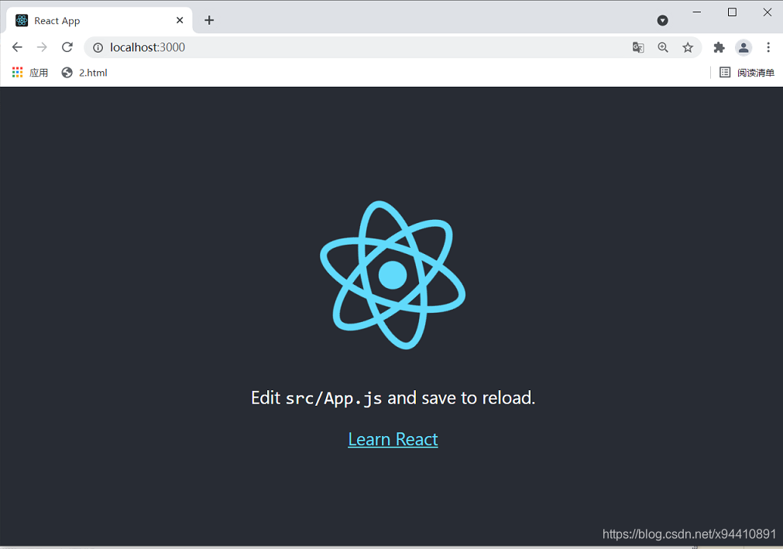Image resolution: width=783 pixels, height=549 pixels.
Task: Open the 2.html bookmark
Action: point(84,73)
